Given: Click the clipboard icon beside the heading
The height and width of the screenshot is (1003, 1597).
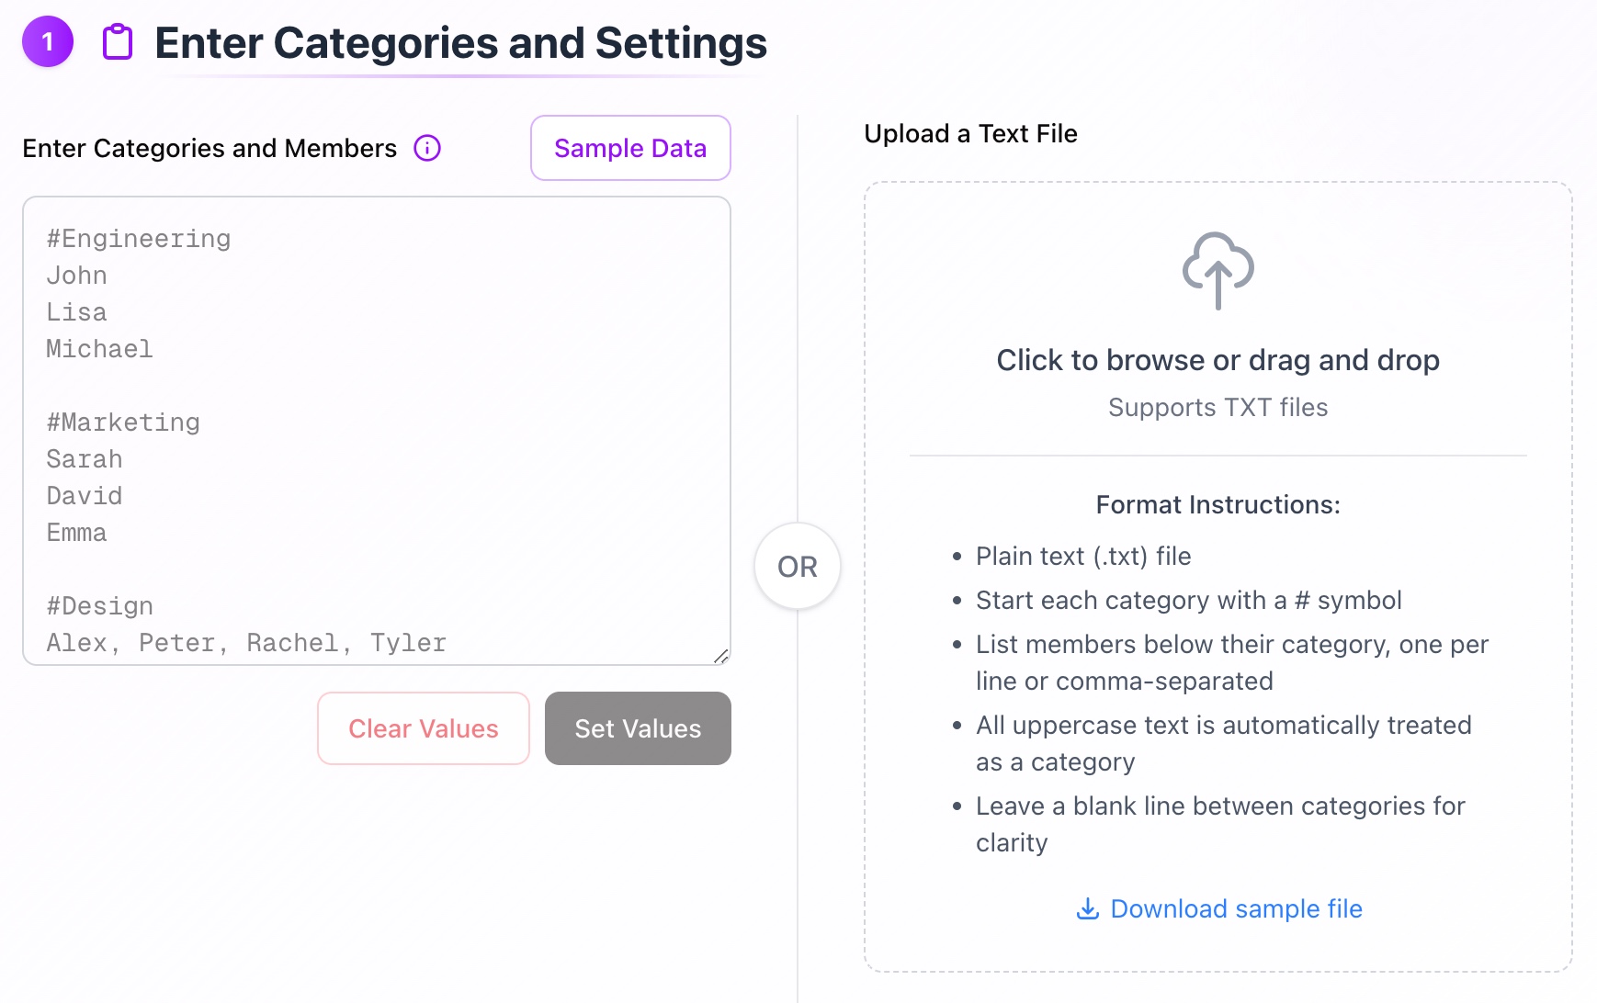Looking at the screenshot, I should [117, 41].
